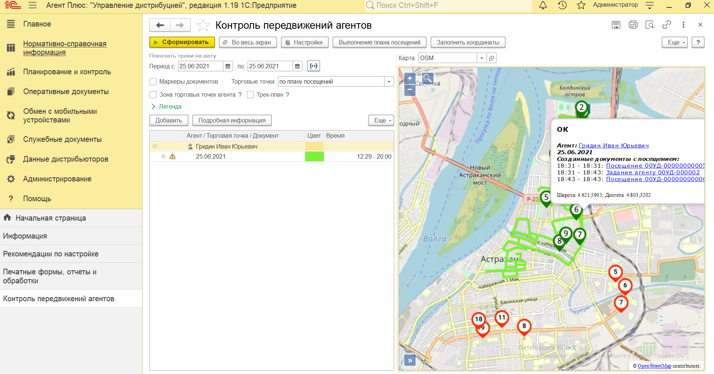Image resolution: width=714 pixels, height=374 pixels.
Task: Open the table Еще dropdown menu
Action: coord(381,120)
